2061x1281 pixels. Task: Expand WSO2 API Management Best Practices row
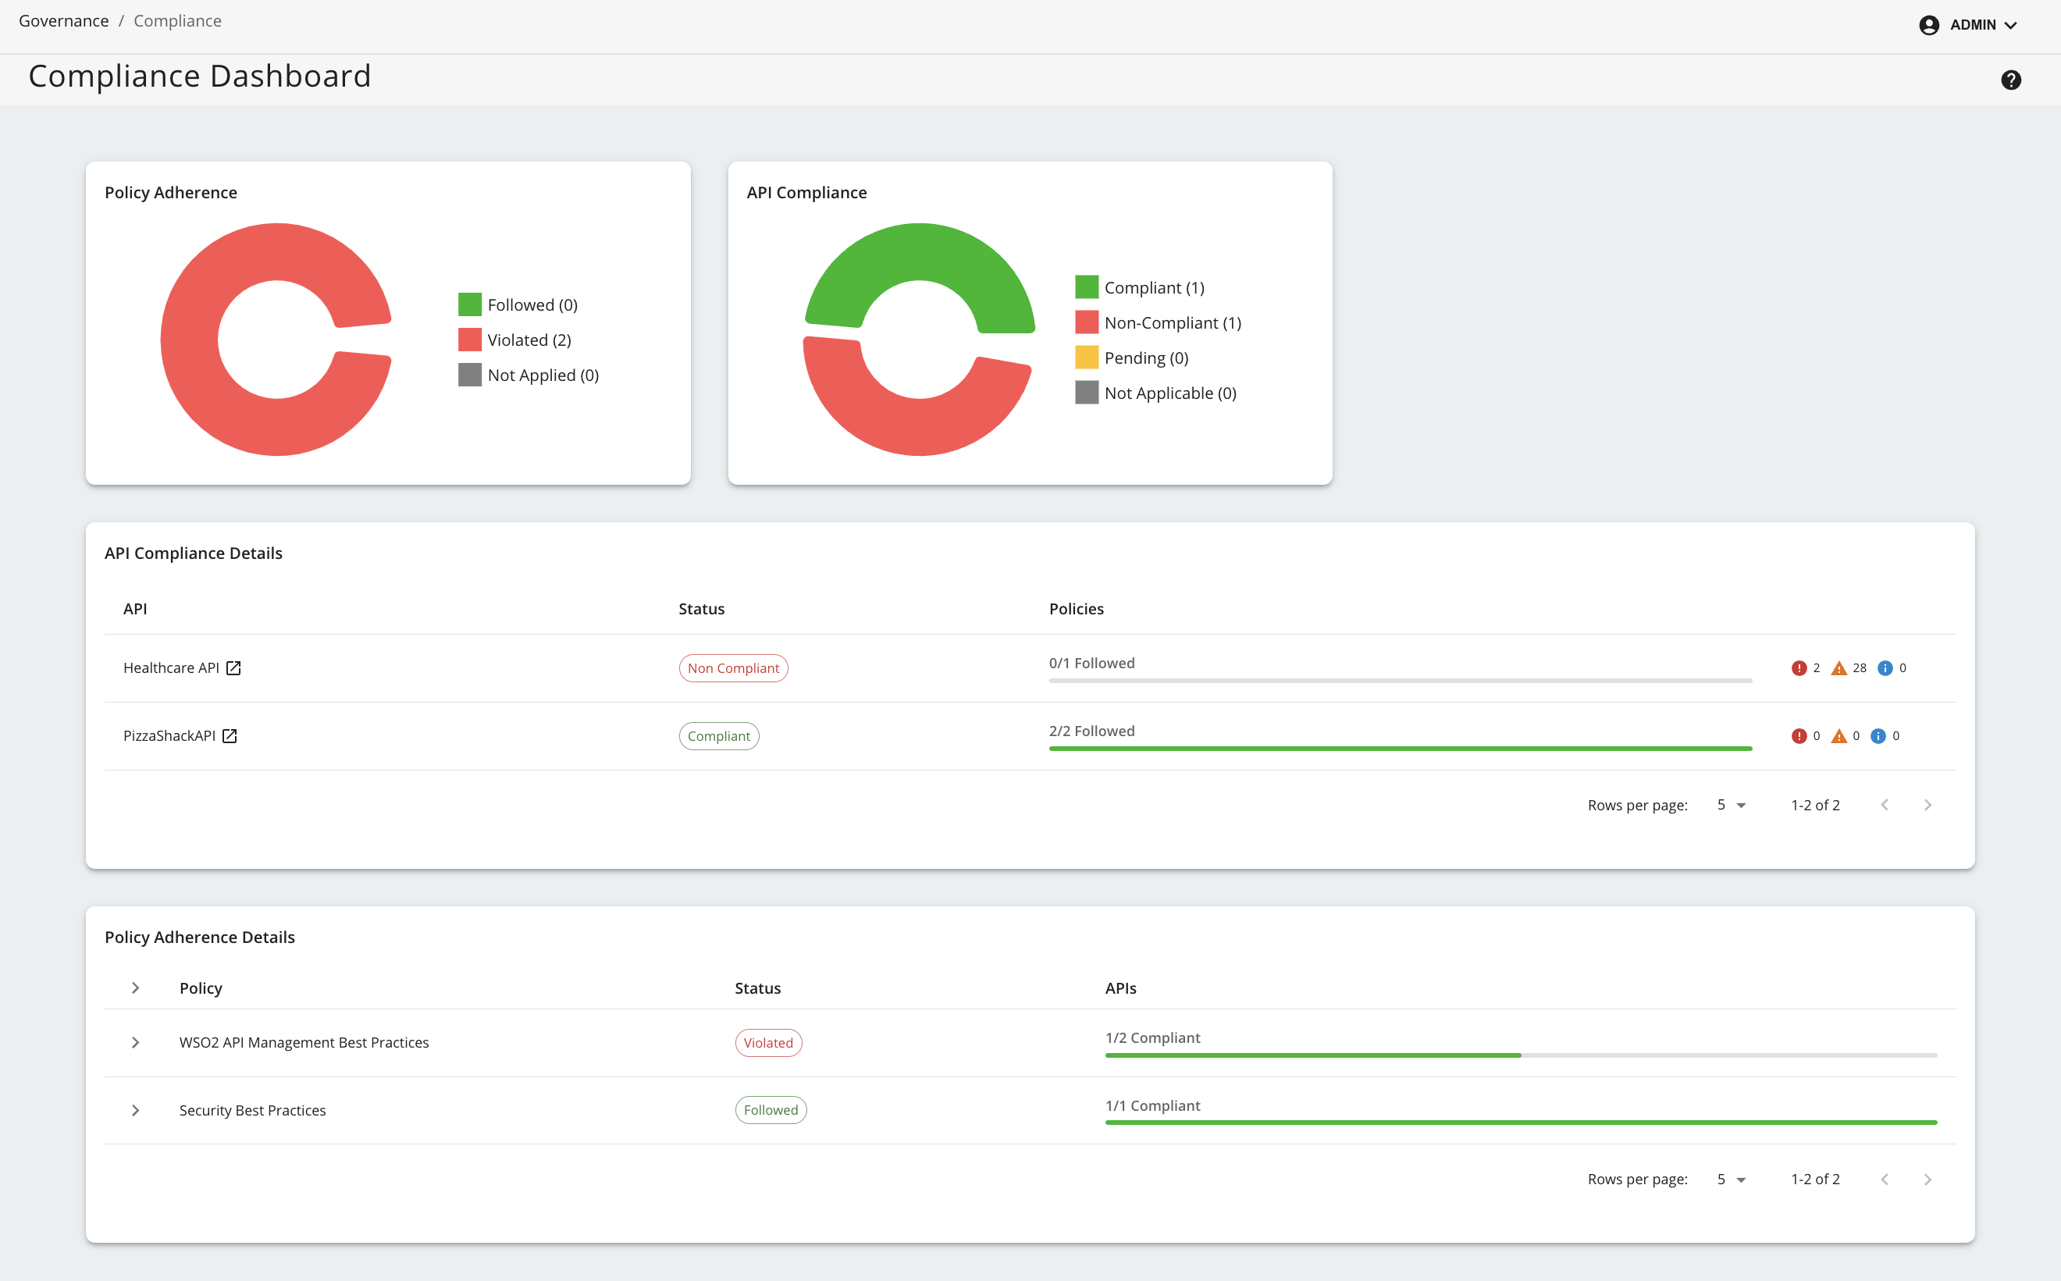136,1042
